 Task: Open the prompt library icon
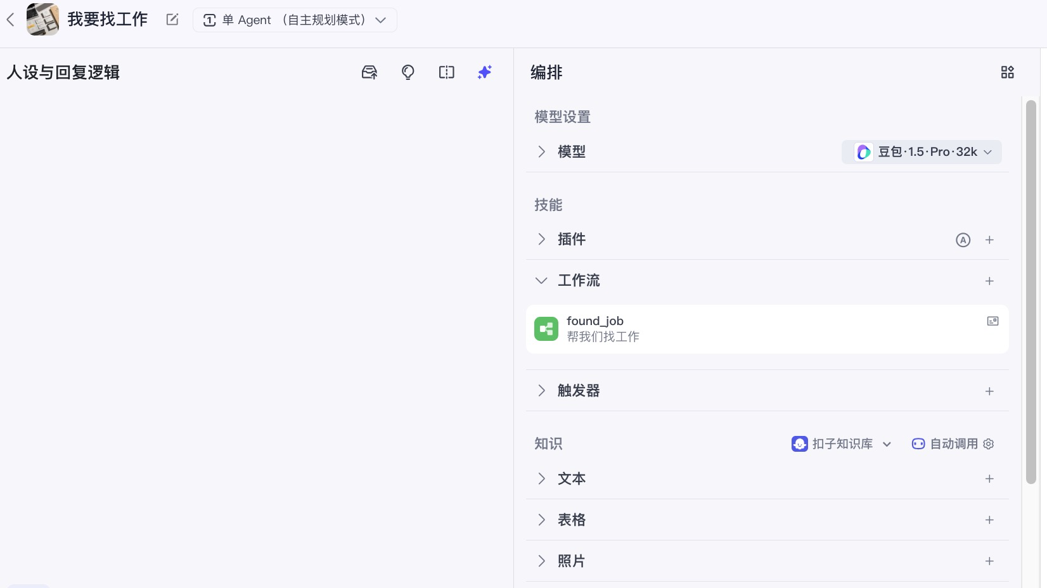coord(369,72)
